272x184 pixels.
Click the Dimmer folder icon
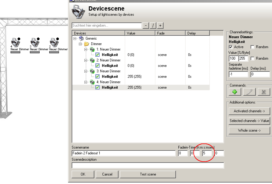point(86,44)
